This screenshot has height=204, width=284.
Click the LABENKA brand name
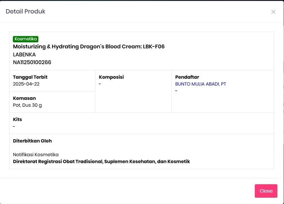click(x=24, y=55)
